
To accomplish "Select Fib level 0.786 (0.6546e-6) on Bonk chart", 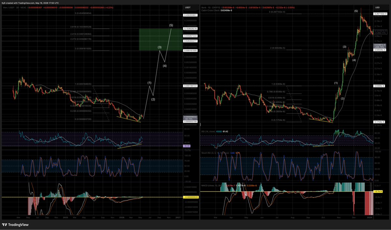I will [276, 92].
